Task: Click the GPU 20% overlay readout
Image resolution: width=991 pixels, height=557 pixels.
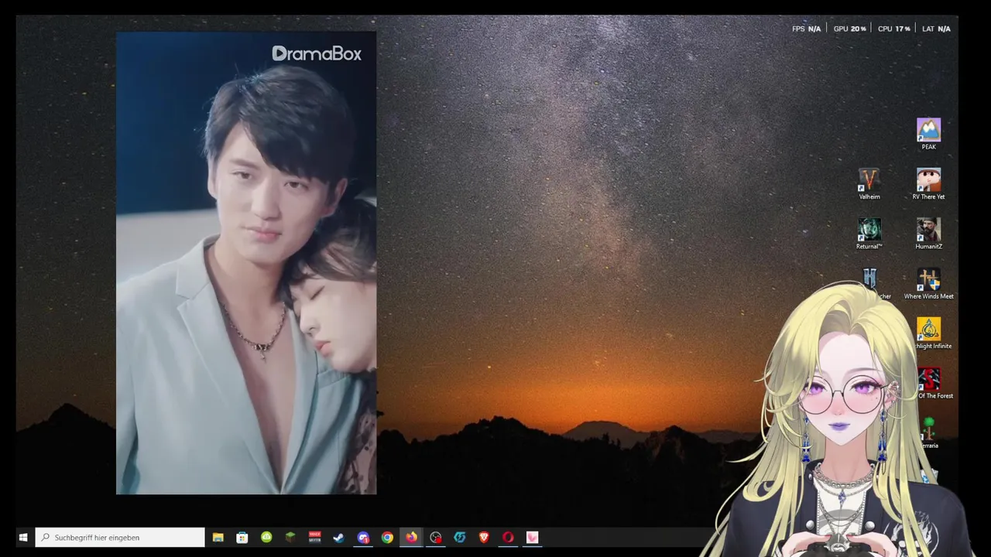Action: (x=849, y=29)
